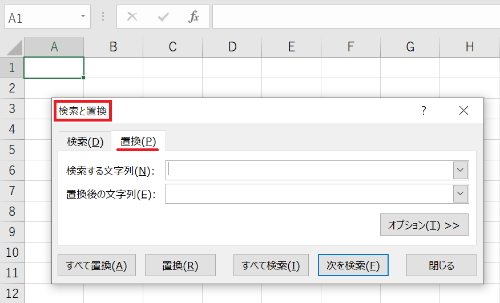Click the Insert Function fx icon

(x=194, y=17)
